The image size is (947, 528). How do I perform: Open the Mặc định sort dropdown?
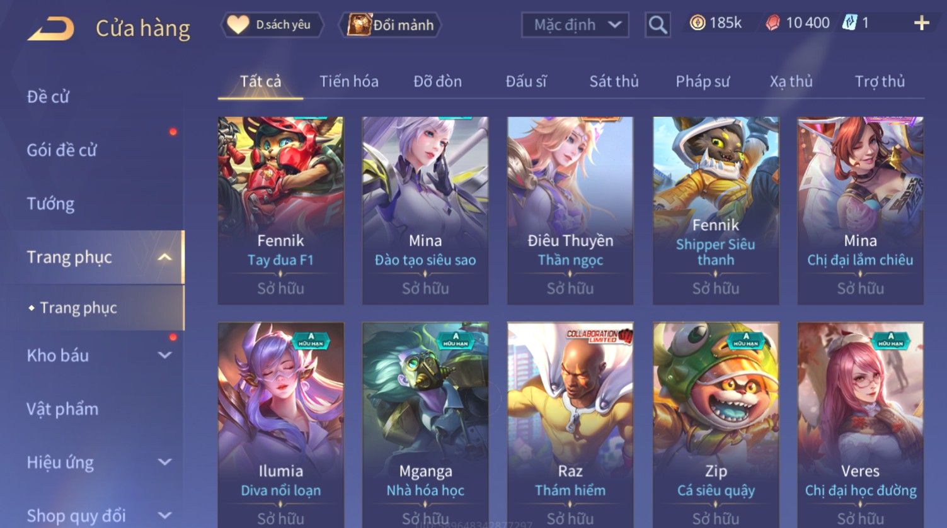pyautogui.click(x=575, y=25)
